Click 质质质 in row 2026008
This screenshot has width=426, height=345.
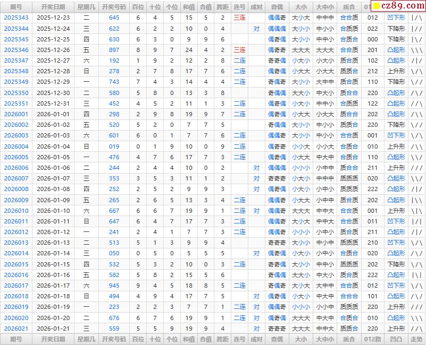[x=349, y=189]
